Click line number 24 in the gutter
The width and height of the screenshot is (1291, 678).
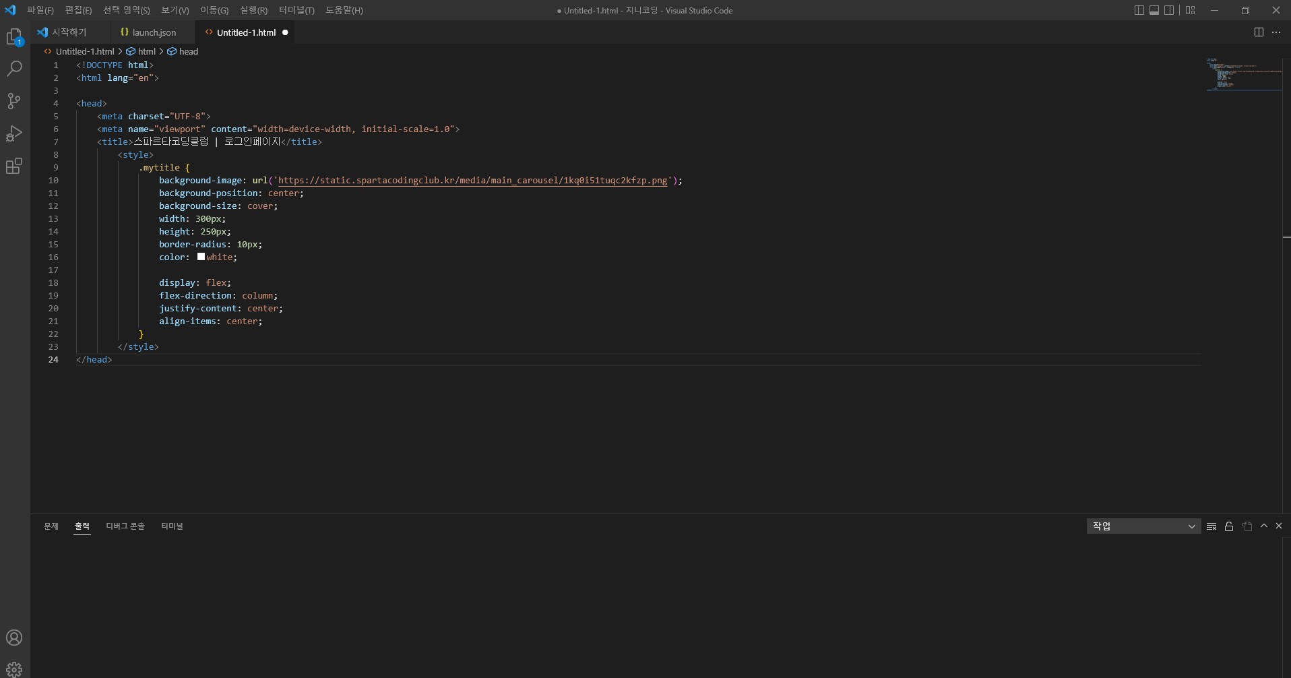coord(53,360)
